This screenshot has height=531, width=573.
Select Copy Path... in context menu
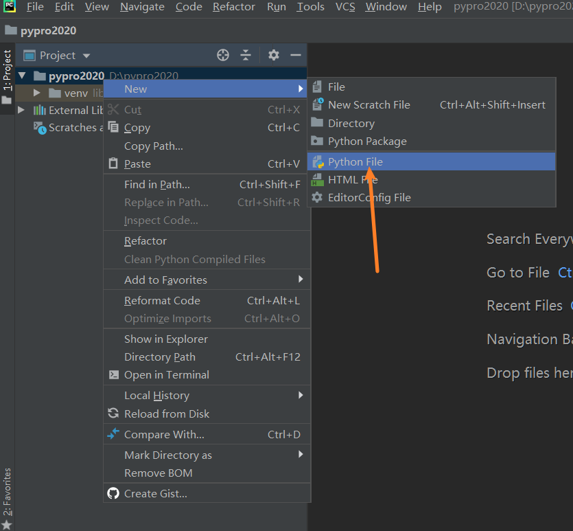click(x=207, y=146)
